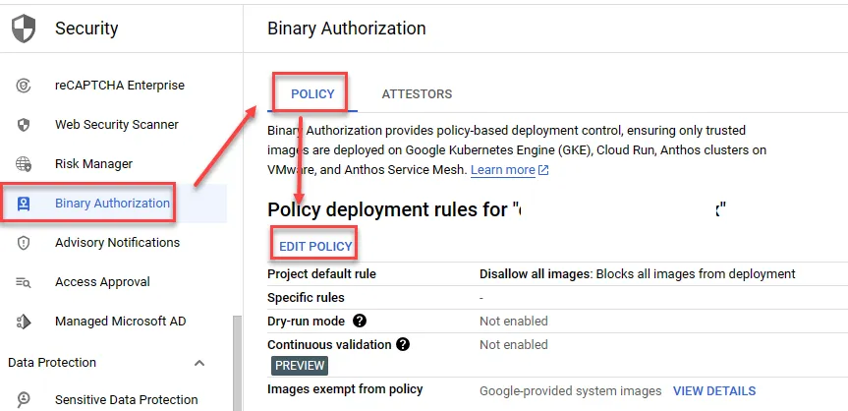Click the sidebar vertical scrollbar
Image resolution: width=848 pixels, height=411 pixels.
click(237, 363)
